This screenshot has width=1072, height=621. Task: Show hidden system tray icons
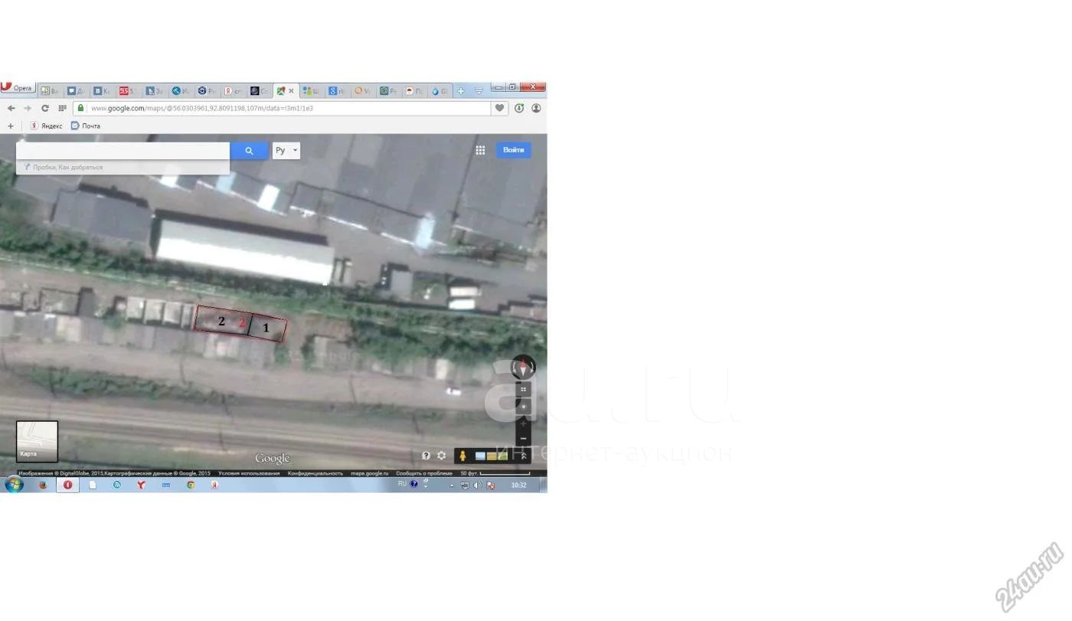(x=451, y=485)
